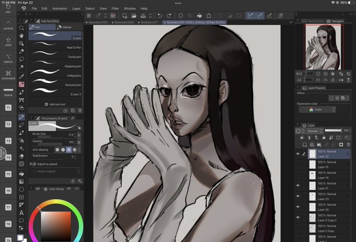Toggle the Lock layer icon

(x=324, y=137)
